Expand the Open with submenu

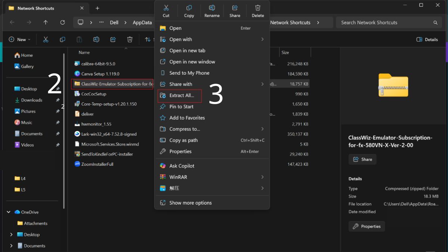(x=212, y=39)
